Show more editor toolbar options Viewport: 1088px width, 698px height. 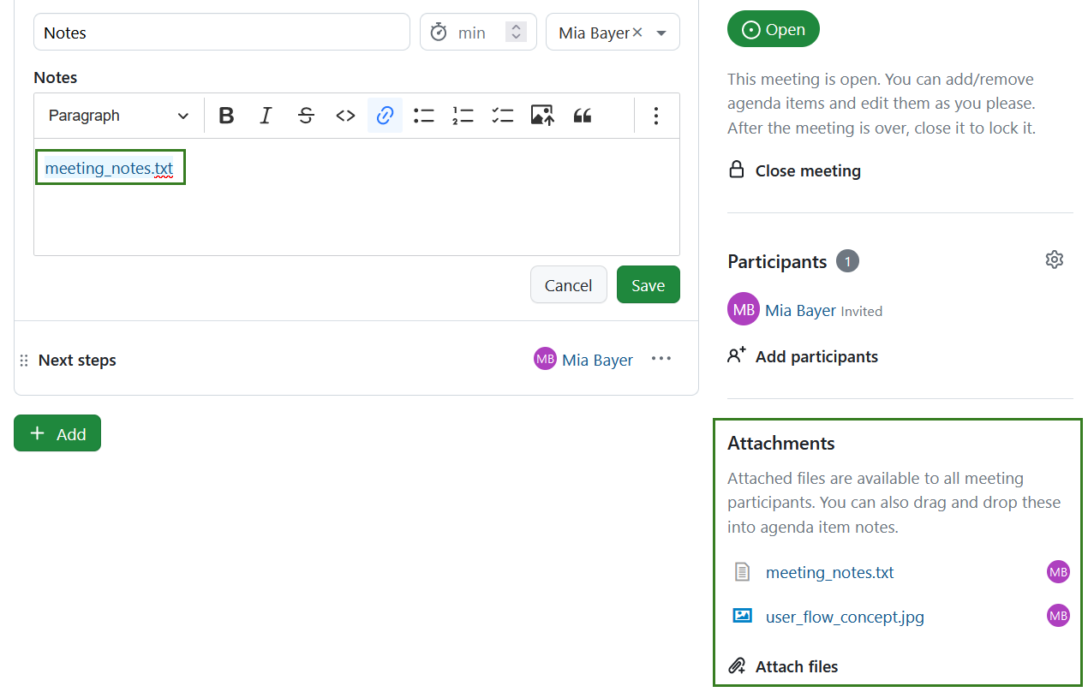point(655,116)
